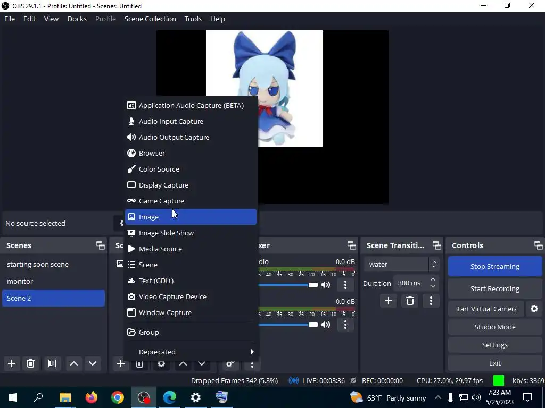Image resolution: width=545 pixels, height=408 pixels.
Task: Decrease transition duration with down arrow
Action: (433, 287)
